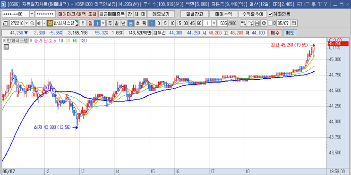Open help question mark icon
This screenshot has height=175, width=351.
pos(325,4)
